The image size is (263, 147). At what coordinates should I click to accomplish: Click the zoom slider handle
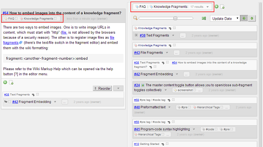coord(175,18)
